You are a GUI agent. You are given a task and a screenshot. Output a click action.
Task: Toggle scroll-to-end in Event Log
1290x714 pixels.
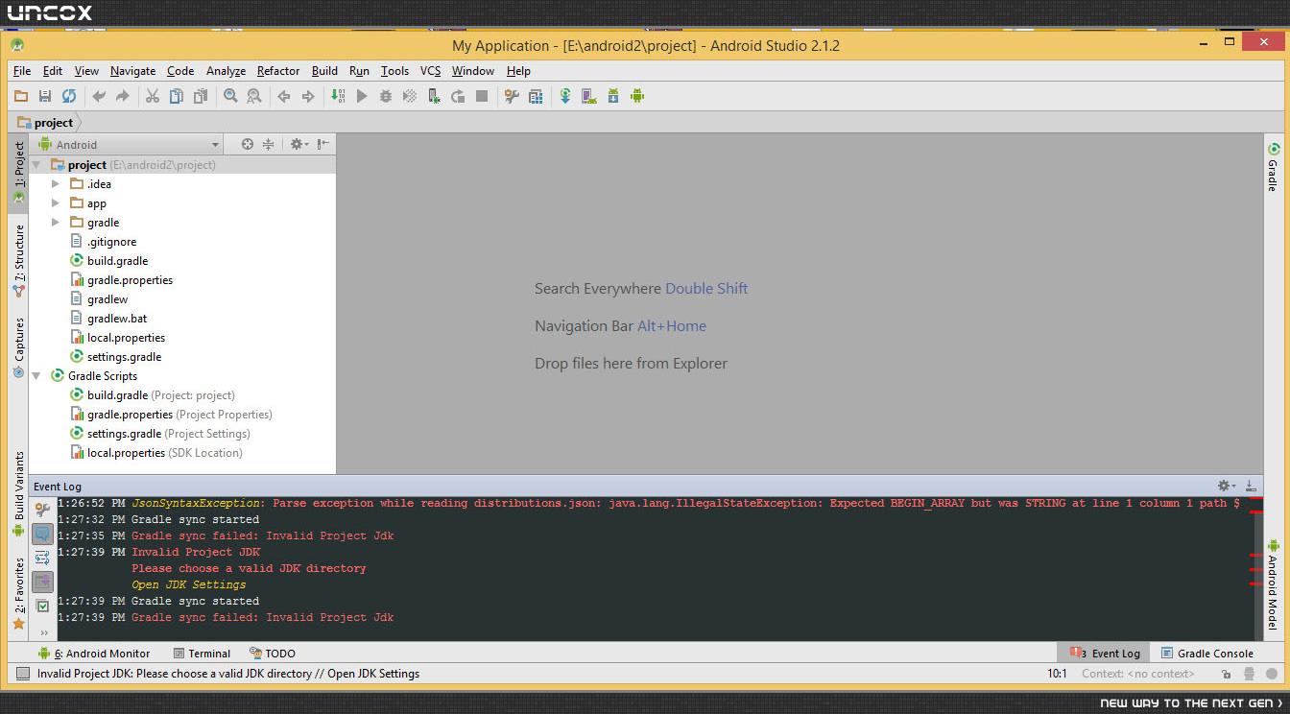tap(42, 582)
